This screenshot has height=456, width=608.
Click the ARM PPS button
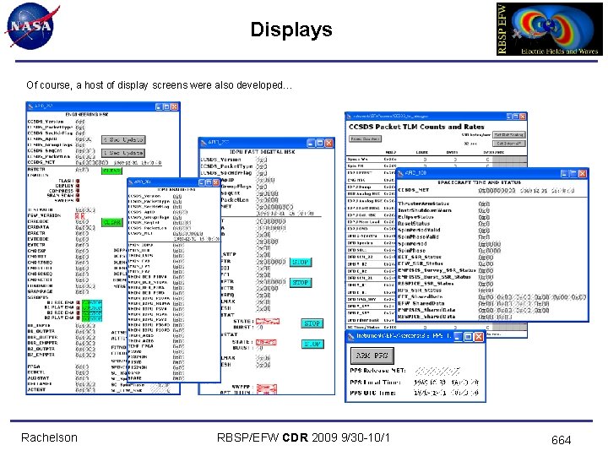click(x=372, y=356)
